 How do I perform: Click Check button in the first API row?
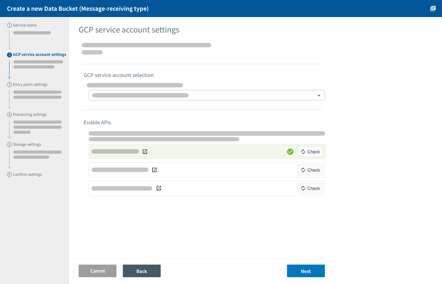pos(311,152)
